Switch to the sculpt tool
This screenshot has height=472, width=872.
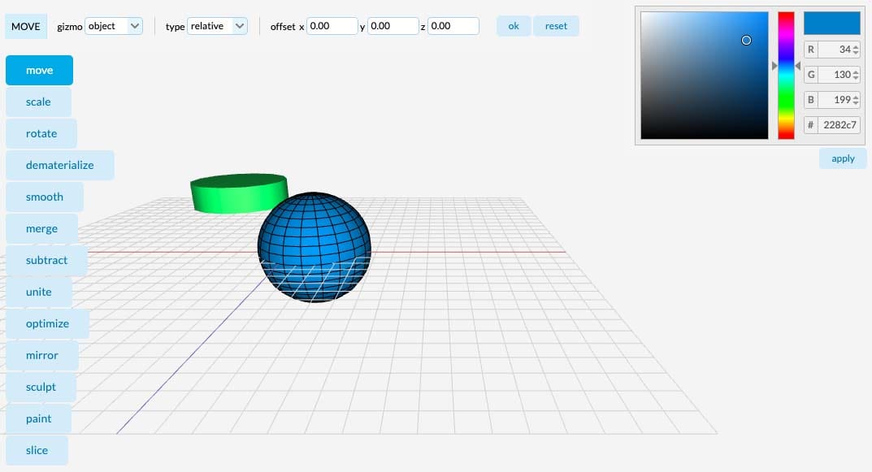(x=41, y=387)
